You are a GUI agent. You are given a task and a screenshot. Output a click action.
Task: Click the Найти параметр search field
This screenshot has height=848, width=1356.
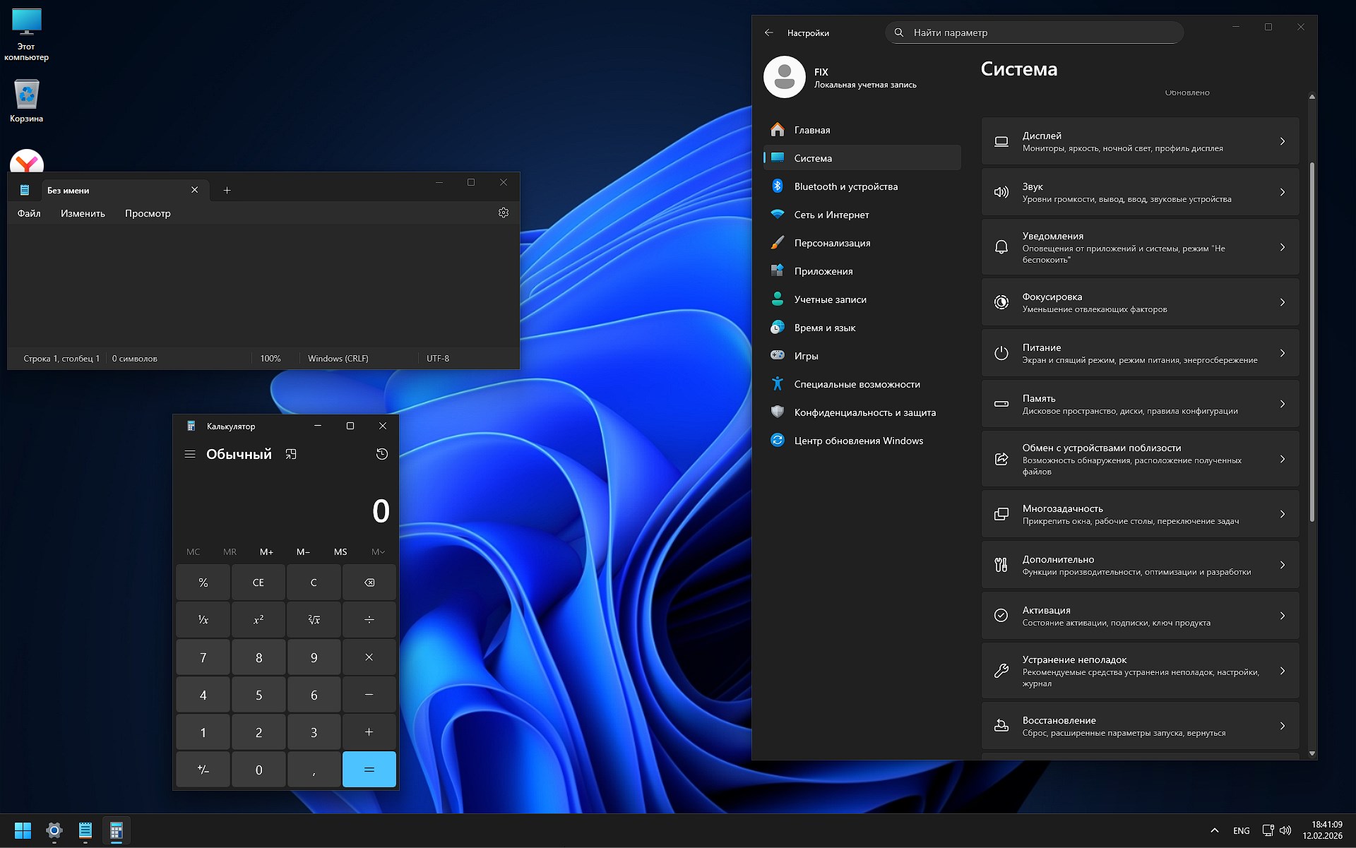point(1035,32)
